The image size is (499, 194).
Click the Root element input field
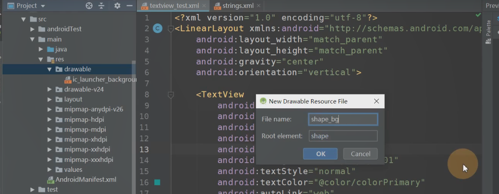(x=343, y=136)
